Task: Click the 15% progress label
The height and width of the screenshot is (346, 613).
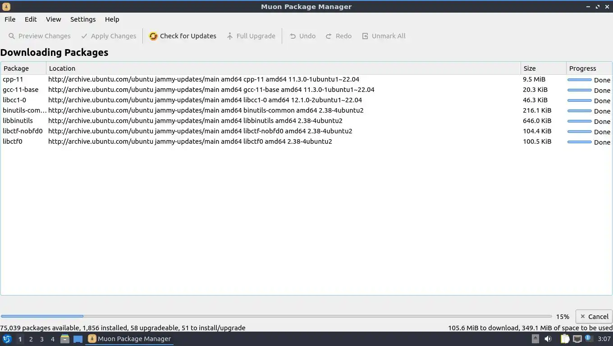Action: 563,317
